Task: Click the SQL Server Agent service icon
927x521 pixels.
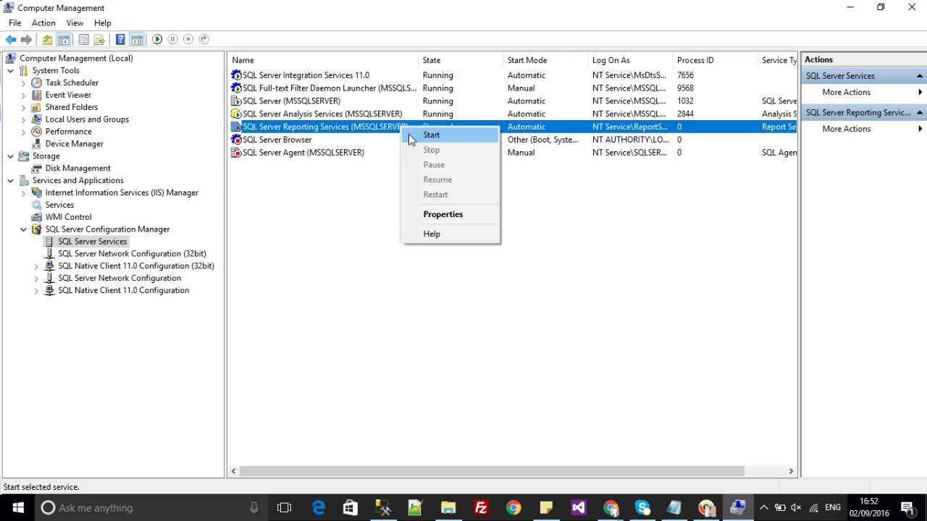Action: point(235,153)
